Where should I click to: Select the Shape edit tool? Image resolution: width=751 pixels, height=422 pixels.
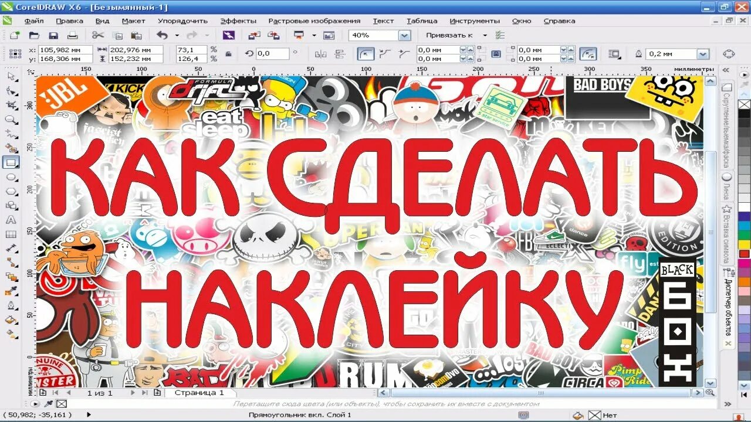11,91
